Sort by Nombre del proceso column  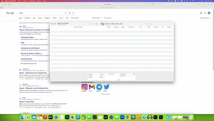78,27
